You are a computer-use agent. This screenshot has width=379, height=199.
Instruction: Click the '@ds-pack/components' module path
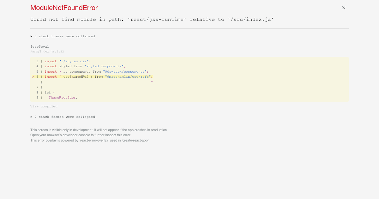(124, 71)
